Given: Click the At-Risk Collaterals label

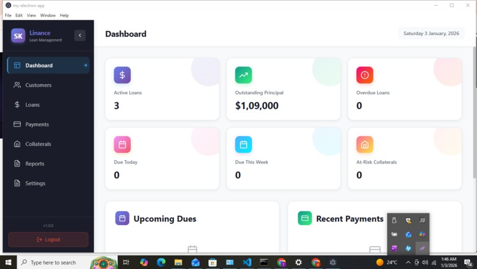Looking at the screenshot, I should pos(376,162).
